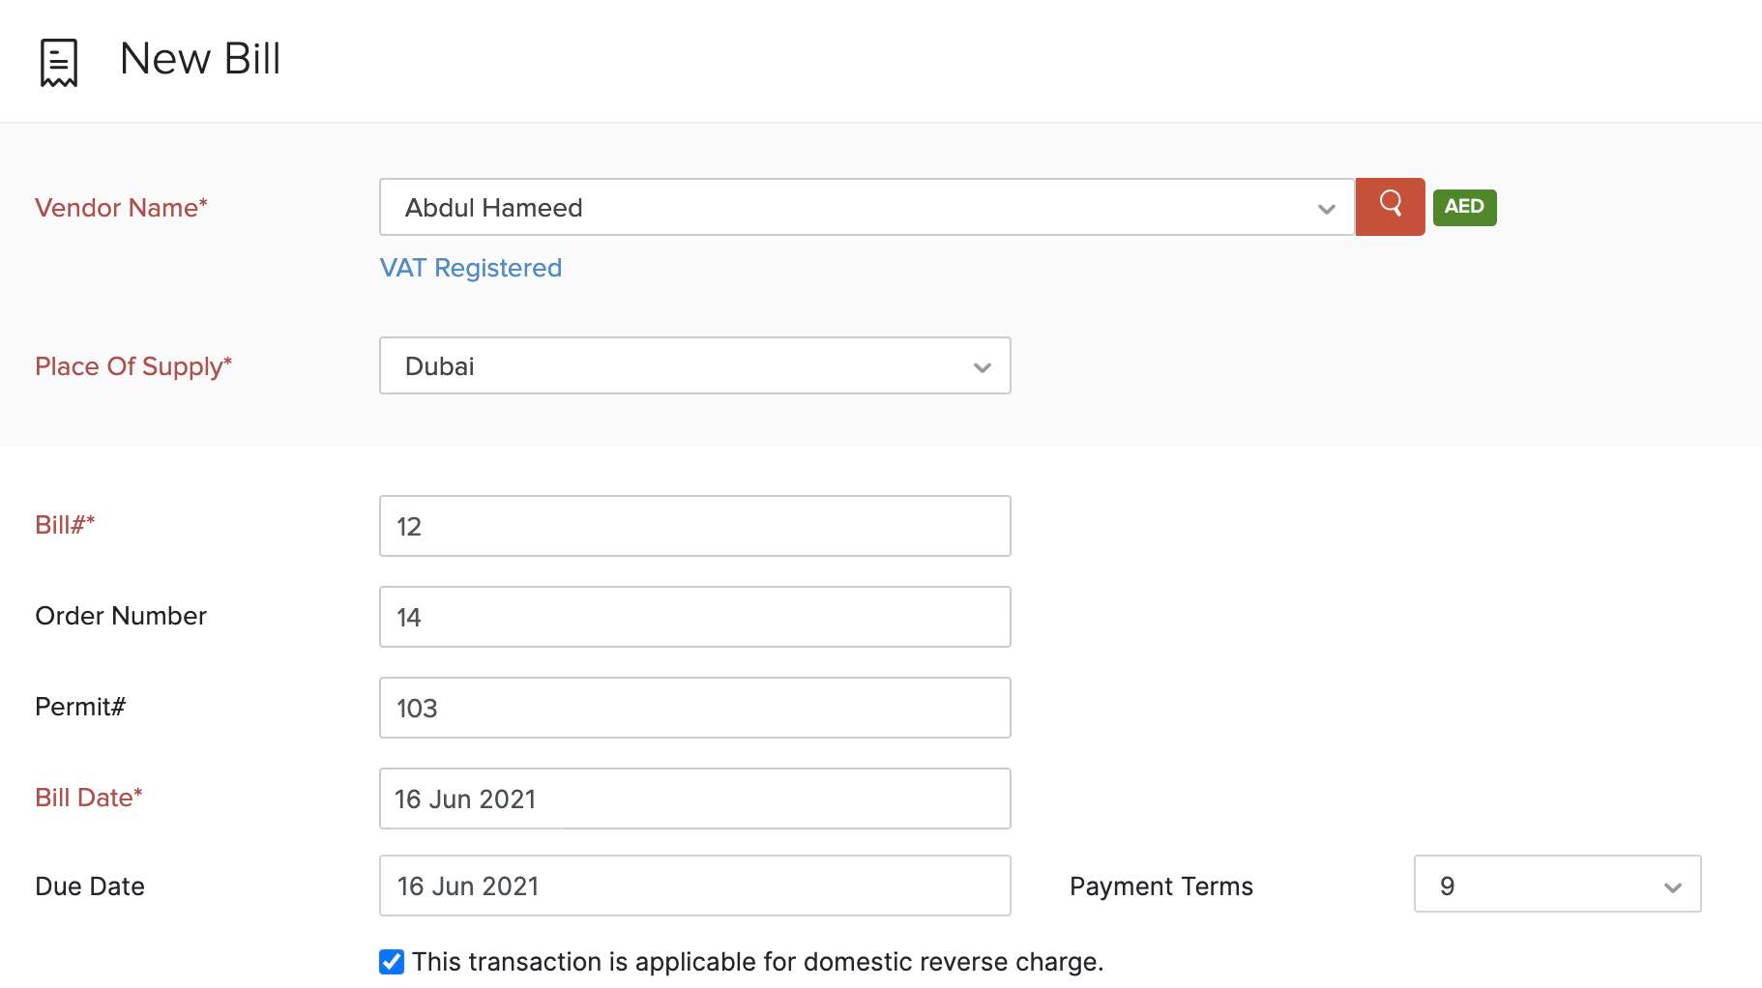
Task: Click the Payment Terms label
Action: (1160, 886)
